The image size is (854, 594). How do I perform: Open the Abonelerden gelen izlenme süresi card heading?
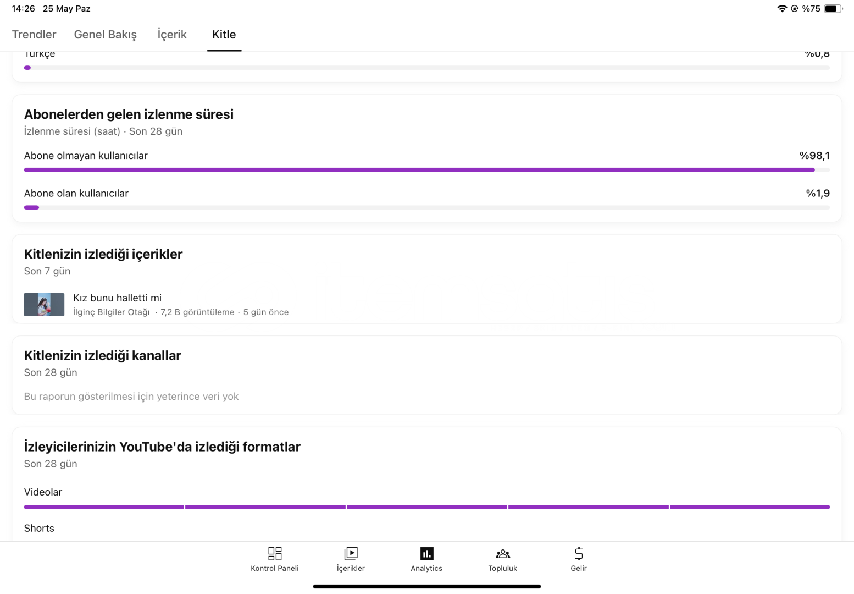point(129,114)
